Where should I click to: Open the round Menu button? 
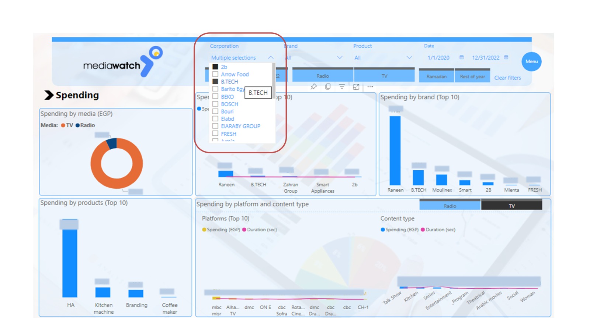click(531, 61)
